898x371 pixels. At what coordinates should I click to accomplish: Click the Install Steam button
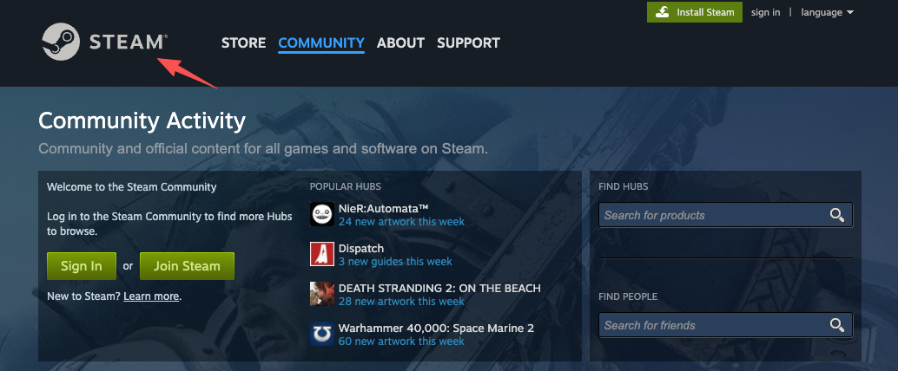click(695, 12)
